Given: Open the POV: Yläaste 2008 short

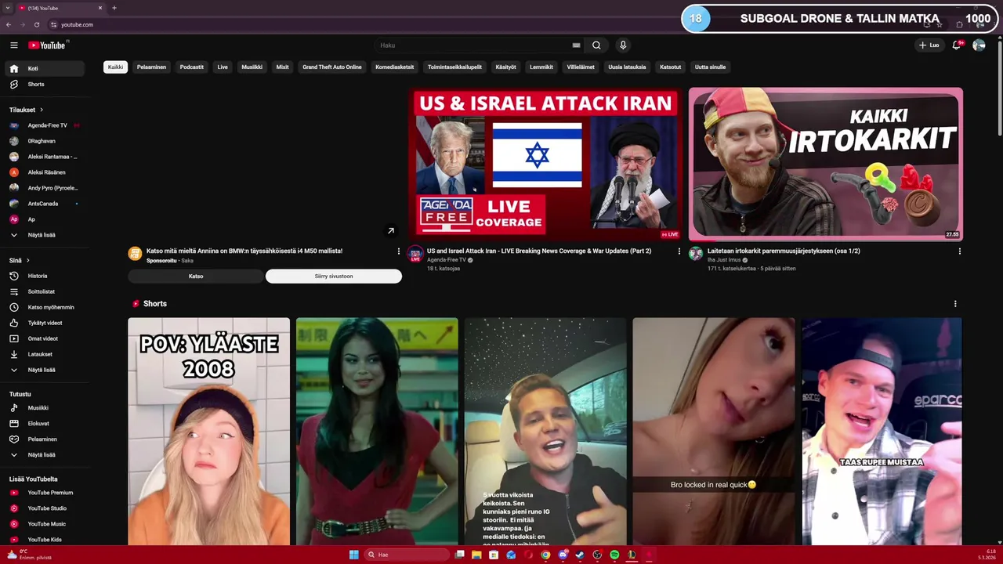Looking at the screenshot, I should (209, 431).
